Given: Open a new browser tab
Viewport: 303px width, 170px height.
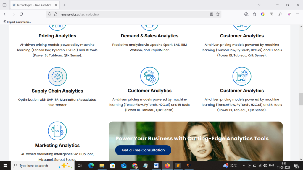Looking at the screenshot, I should click(x=64, y=5).
